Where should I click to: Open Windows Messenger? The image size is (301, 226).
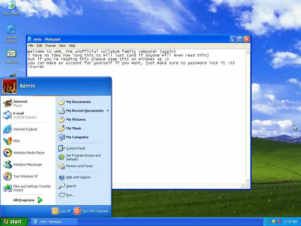28,164
